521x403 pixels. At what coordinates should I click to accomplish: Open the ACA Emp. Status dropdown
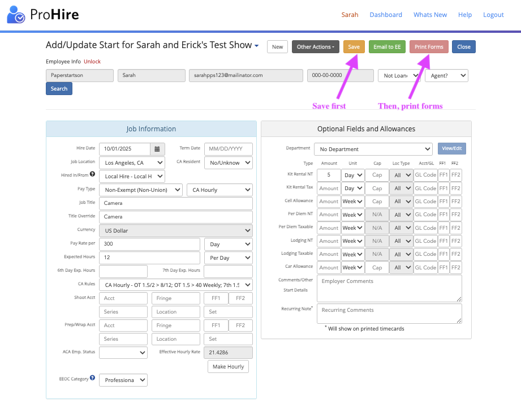(x=123, y=353)
